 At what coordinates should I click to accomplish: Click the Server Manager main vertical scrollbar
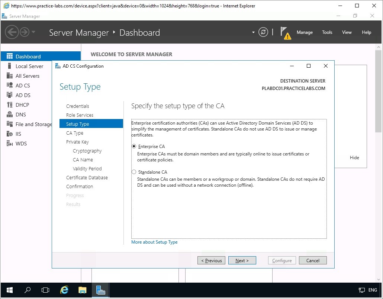(379, 91)
